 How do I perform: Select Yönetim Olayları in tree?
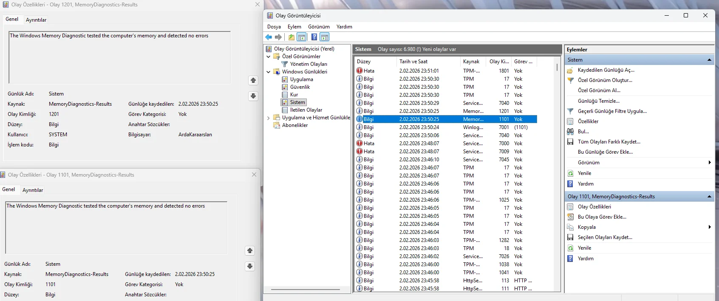309,64
